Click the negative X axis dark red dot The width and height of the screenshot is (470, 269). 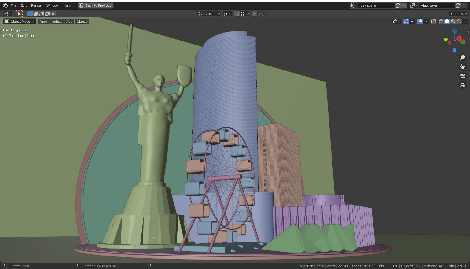[450, 43]
